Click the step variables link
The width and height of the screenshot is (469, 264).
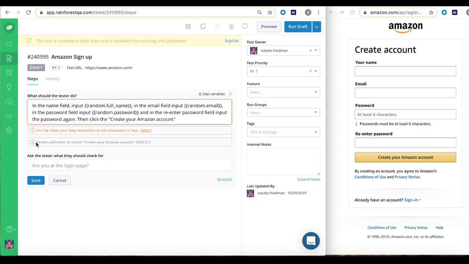coord(212,94)
